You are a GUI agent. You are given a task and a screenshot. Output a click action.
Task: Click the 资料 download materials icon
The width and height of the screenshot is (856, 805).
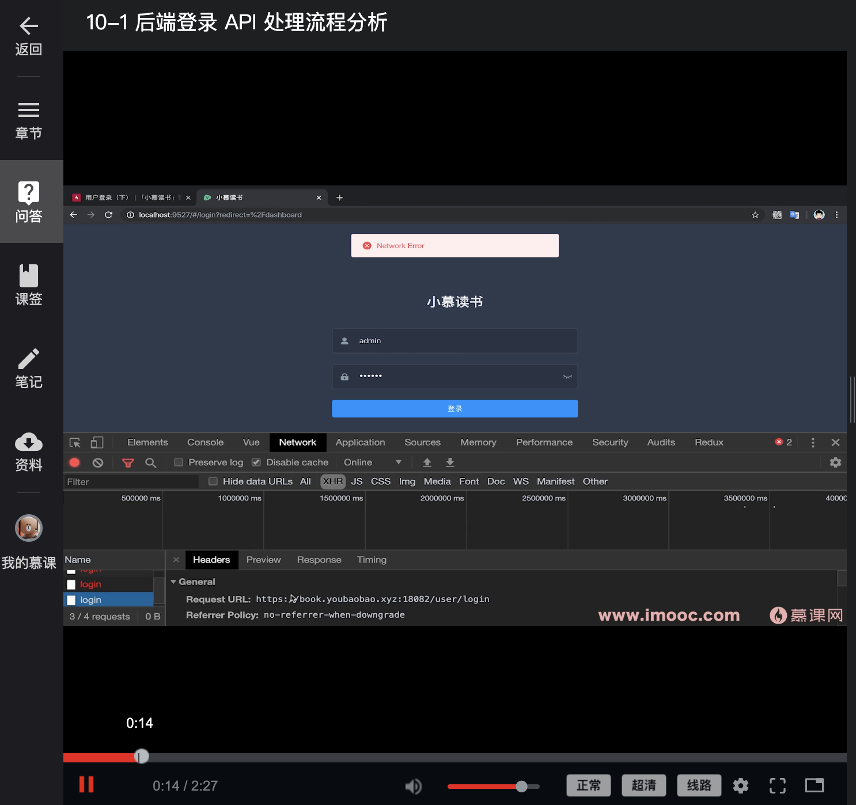(x=28, y=450)
